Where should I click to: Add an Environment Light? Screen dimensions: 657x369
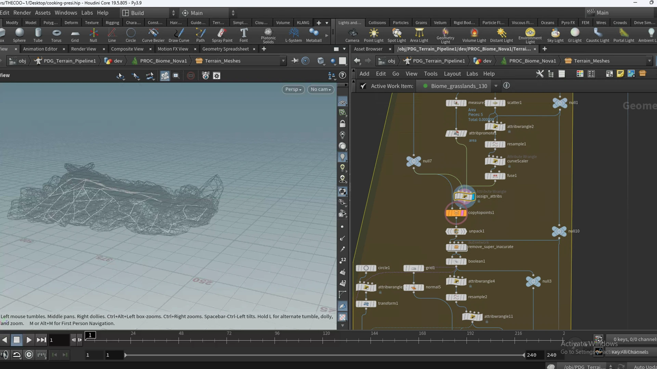[530, 36]
